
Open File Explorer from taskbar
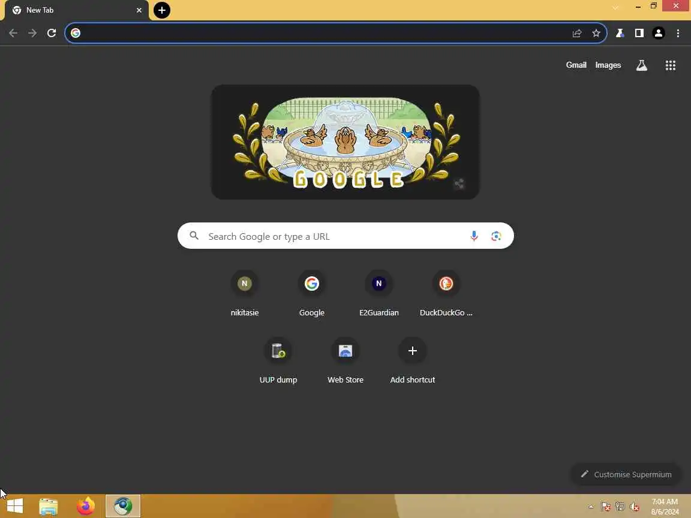tap(49, 506)
